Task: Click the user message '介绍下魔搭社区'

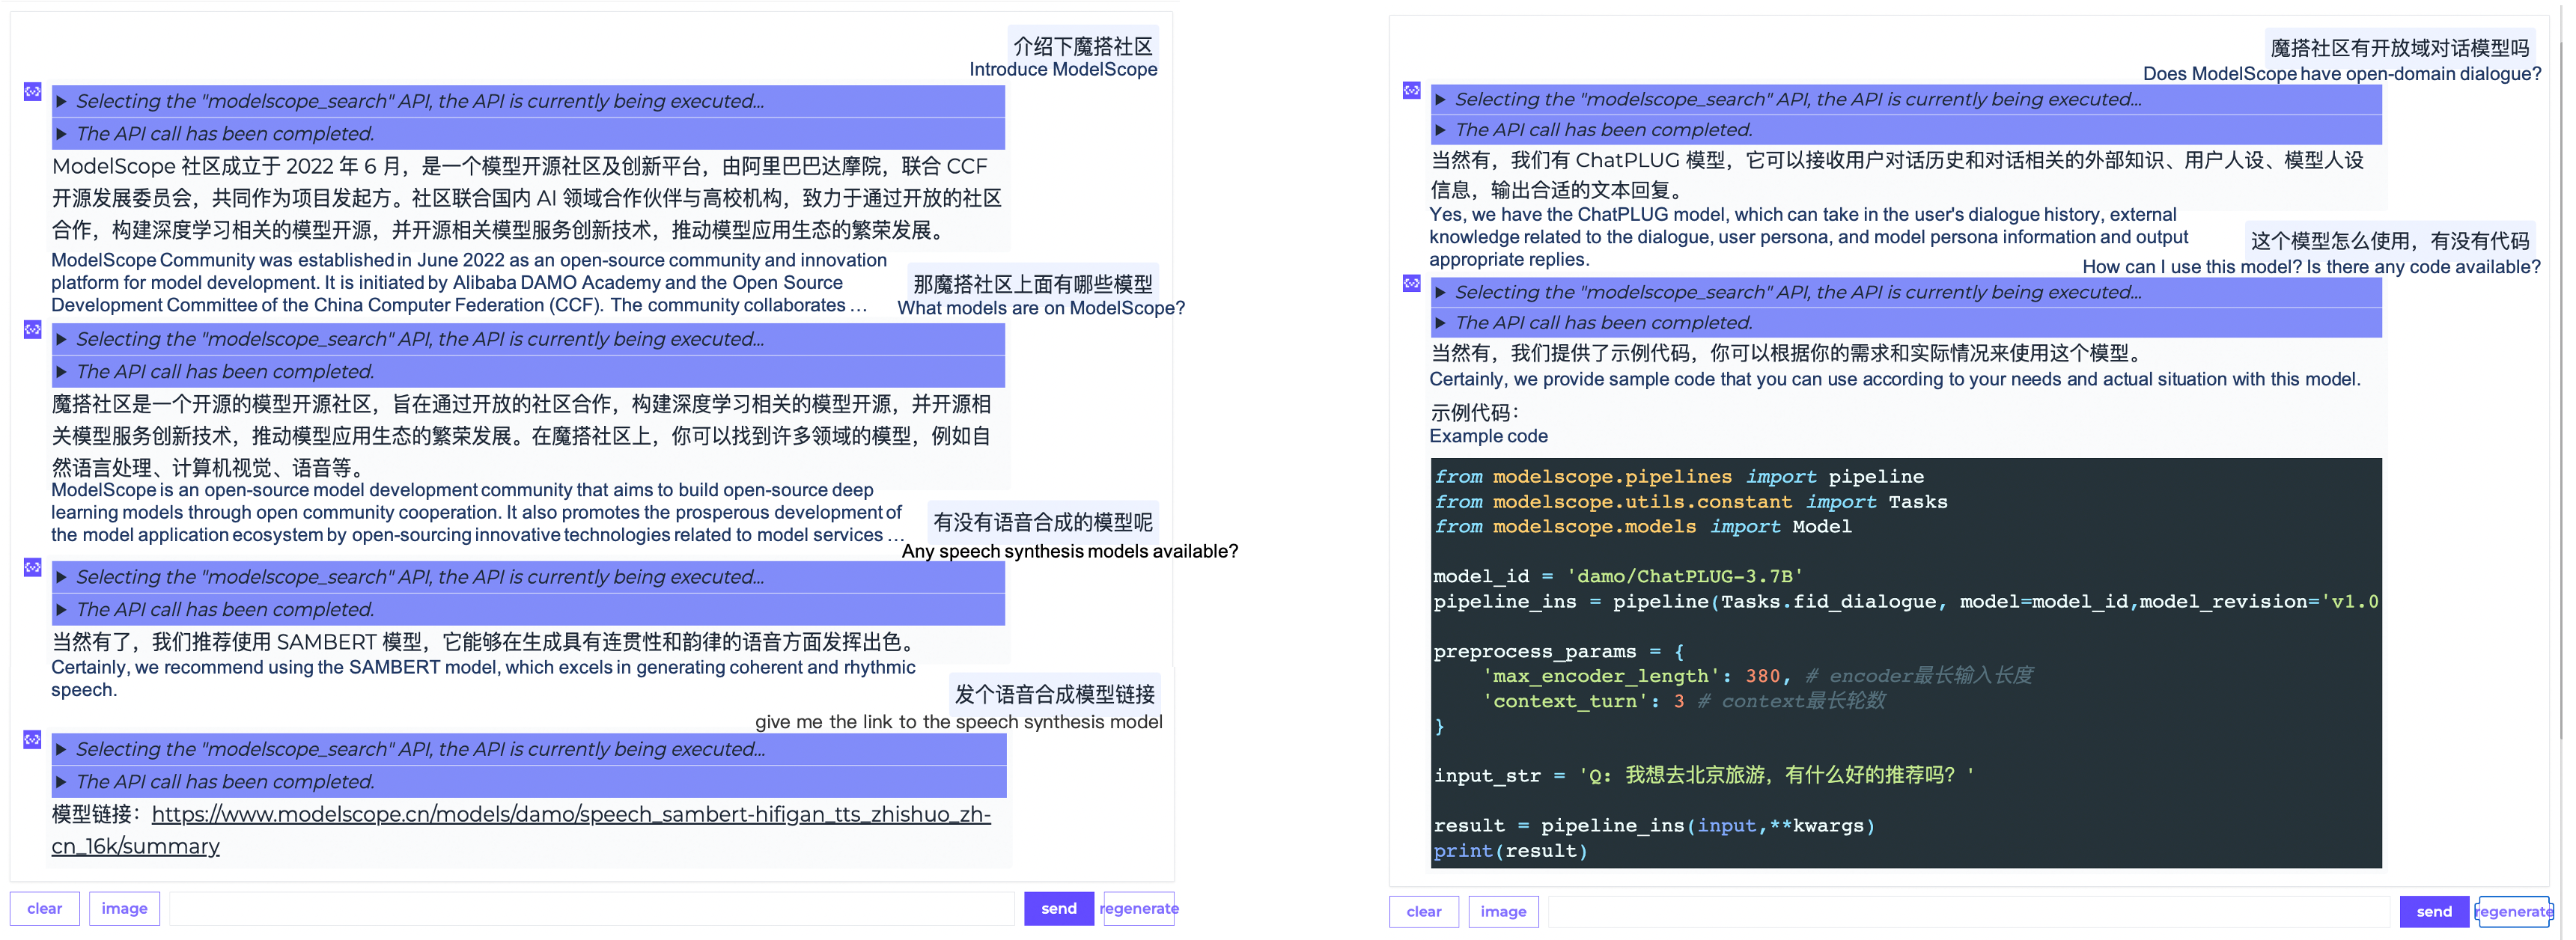Action: (1083, 46)
